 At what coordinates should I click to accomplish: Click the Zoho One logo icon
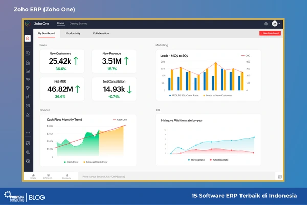point(28,24)
